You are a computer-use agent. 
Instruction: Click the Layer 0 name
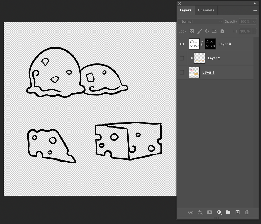pyautogui.click(x=225, y=44)
